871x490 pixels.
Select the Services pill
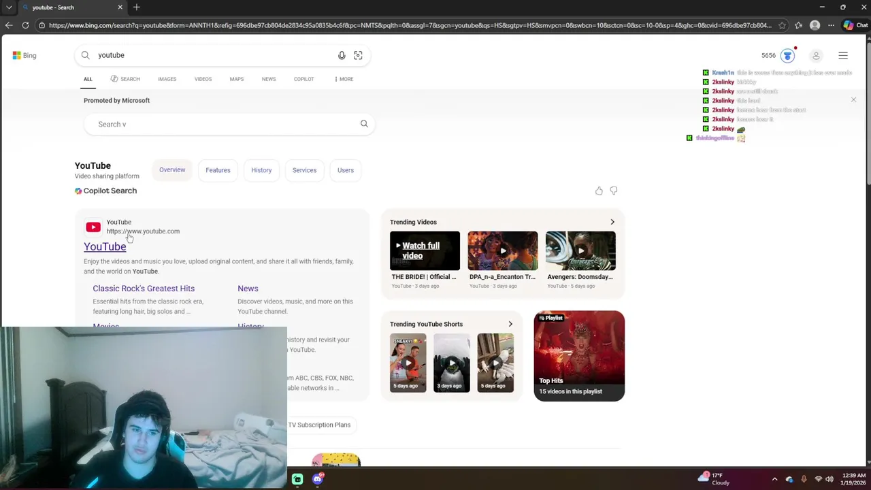tap(304, 170)
